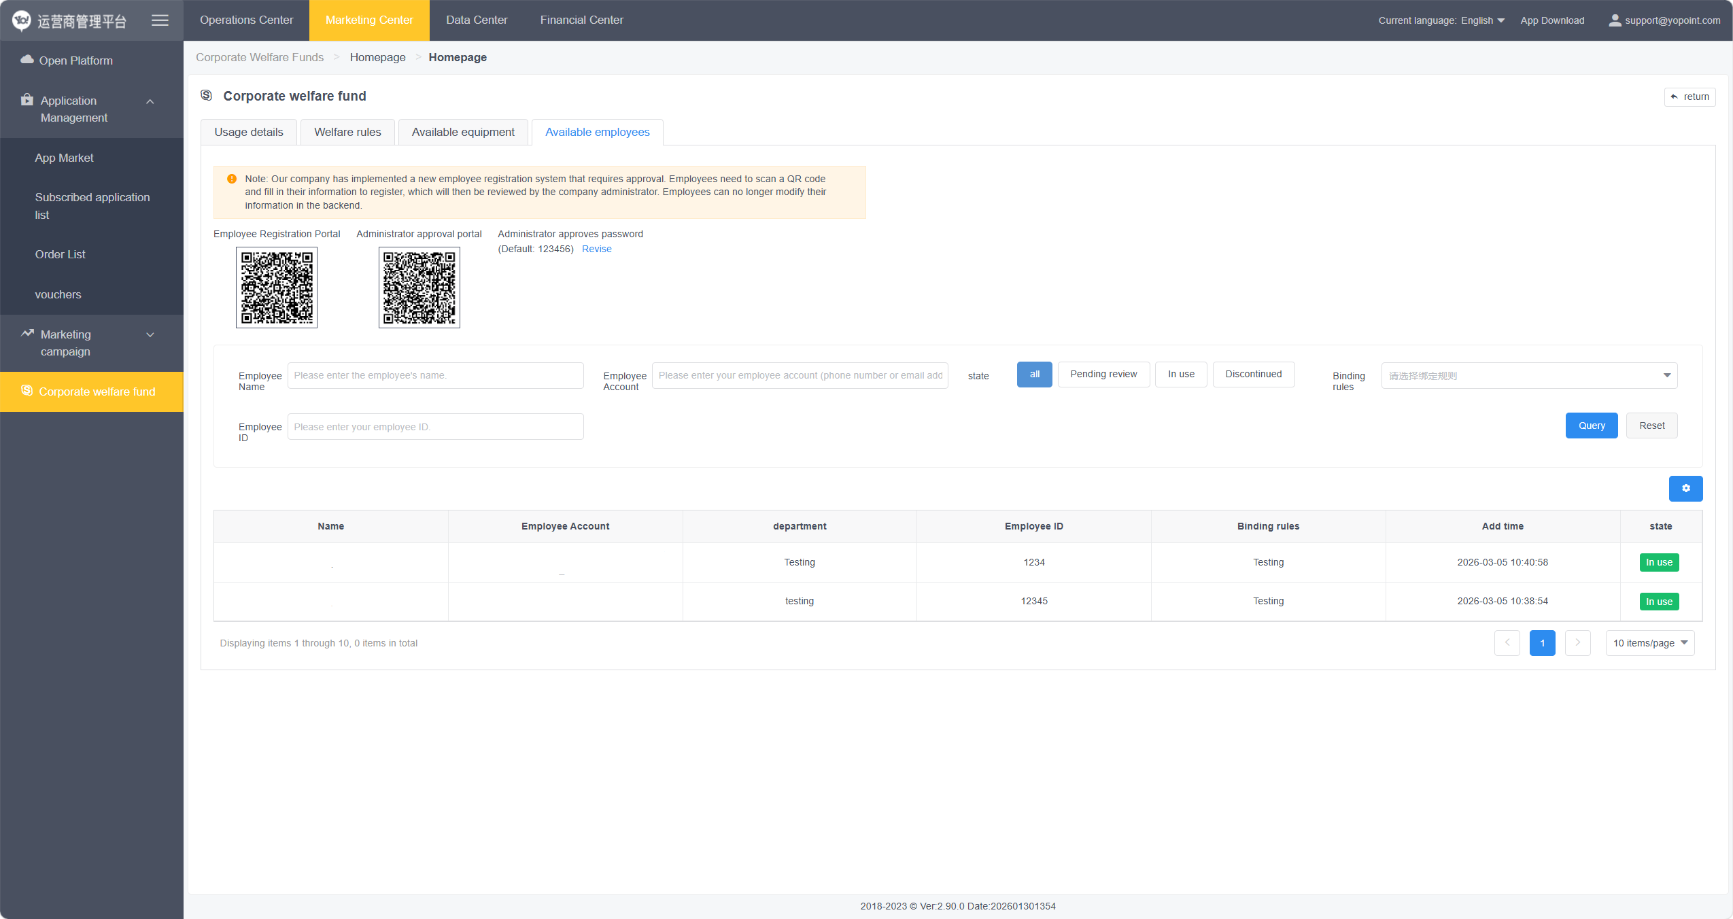Click the return button
The height and width of the screenshot is (919, 1733).
click(x=1689, y=97)
